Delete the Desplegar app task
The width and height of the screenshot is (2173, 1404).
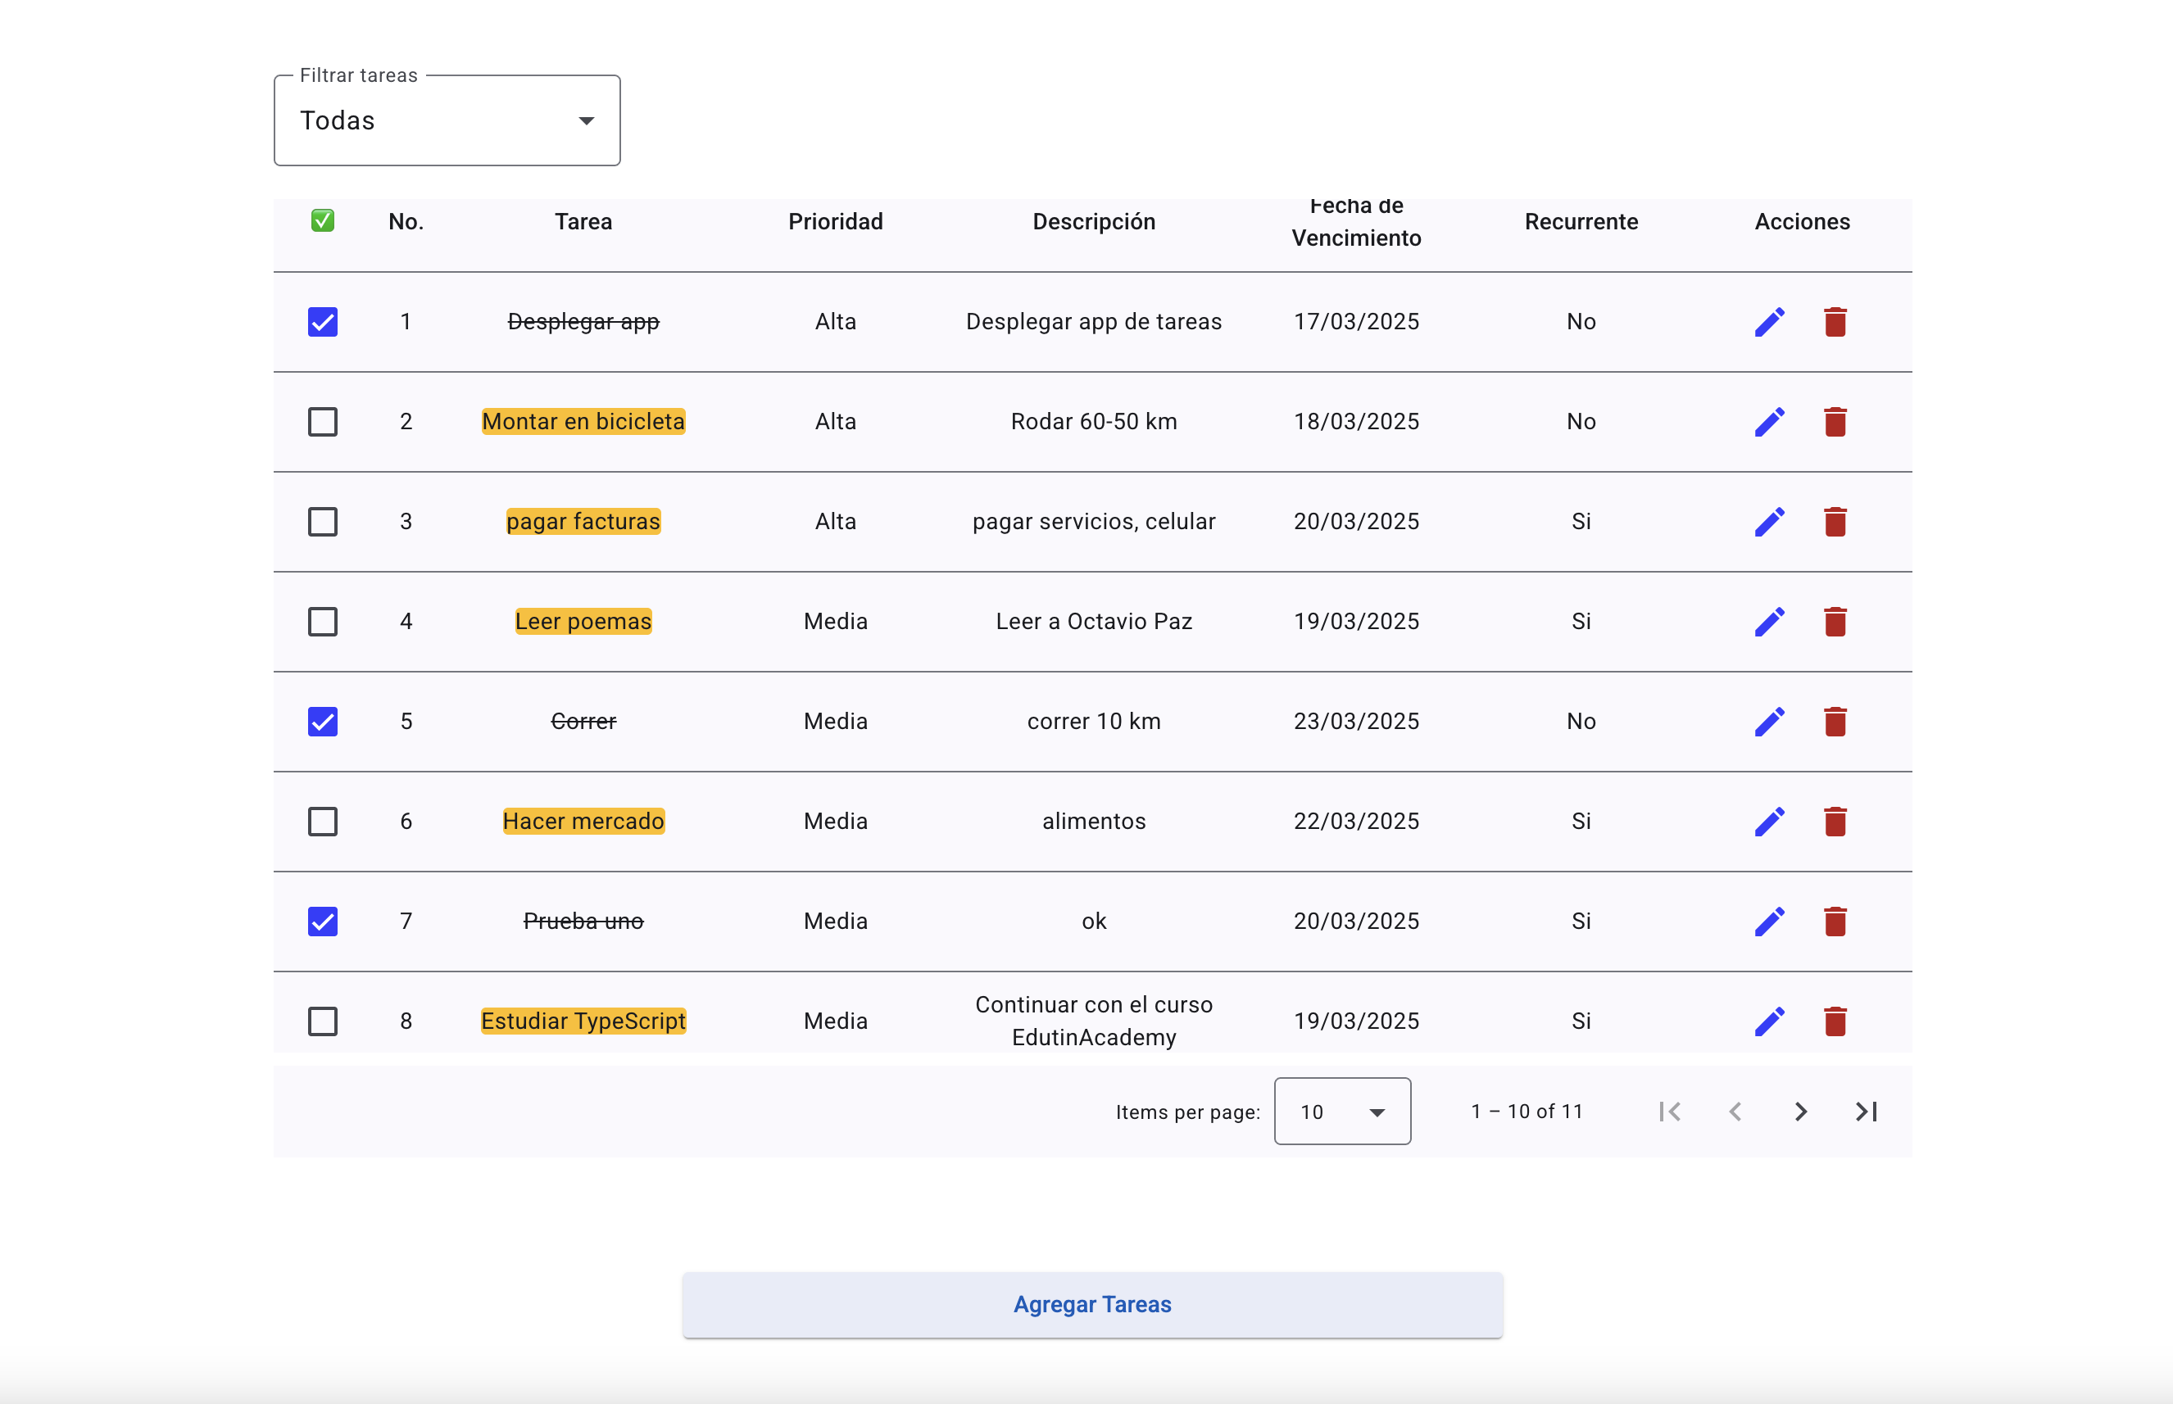pos(1835,322)
